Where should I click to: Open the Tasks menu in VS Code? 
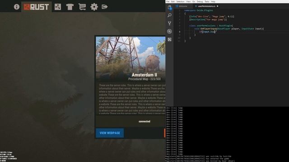207,1
